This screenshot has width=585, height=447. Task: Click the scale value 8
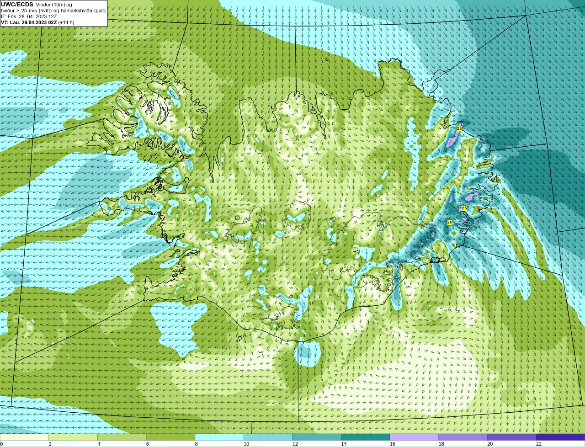coord(197,444)
